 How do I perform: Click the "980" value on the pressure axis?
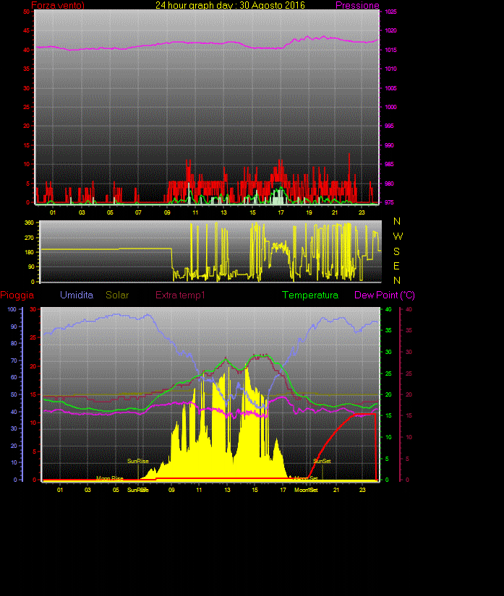click(x=389, y=183)
